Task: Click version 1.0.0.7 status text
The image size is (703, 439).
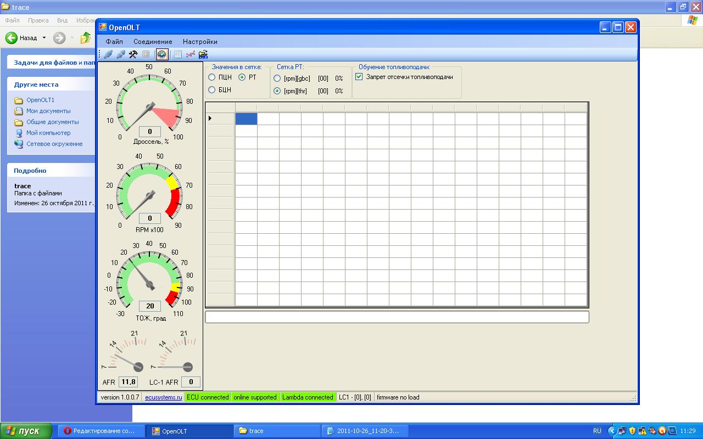Action: tap(120, 397)
